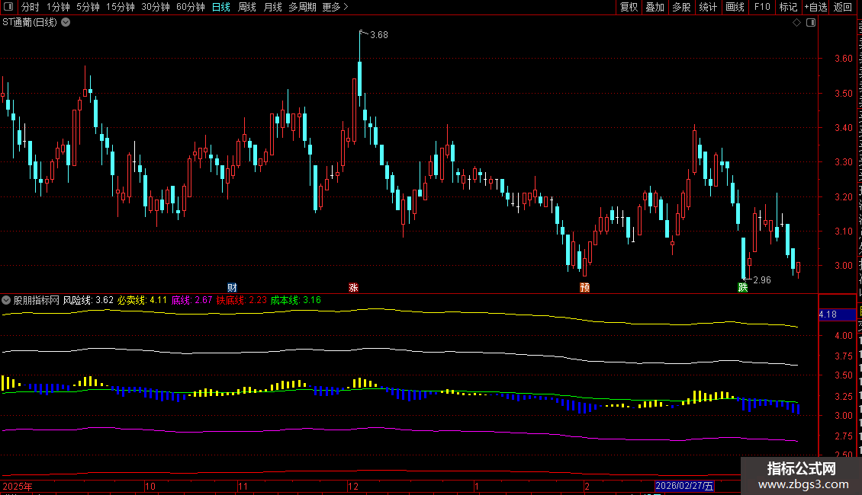Select the 15分钟 period tab
Screen dimensions: 862x495
pyautogui.click(x=121, y=7)
